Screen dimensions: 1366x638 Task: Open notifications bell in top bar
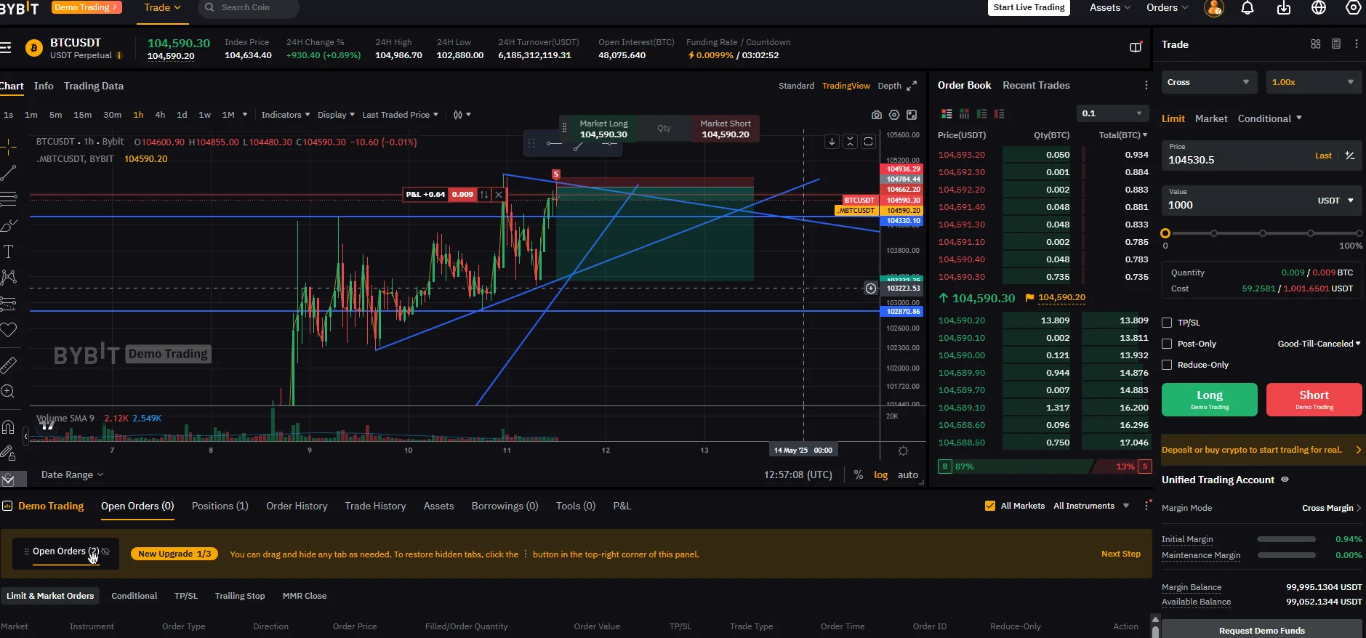tap(1248, 8)
